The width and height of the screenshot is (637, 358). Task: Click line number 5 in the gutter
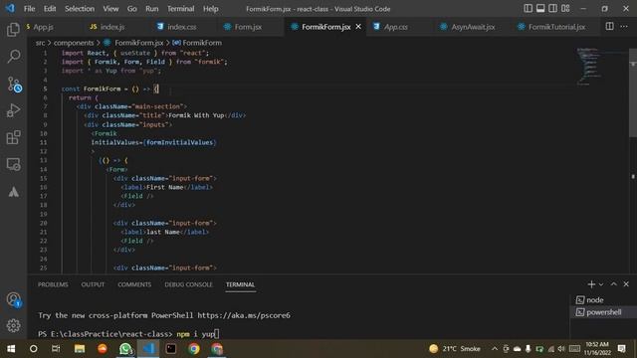click(45, 89)
